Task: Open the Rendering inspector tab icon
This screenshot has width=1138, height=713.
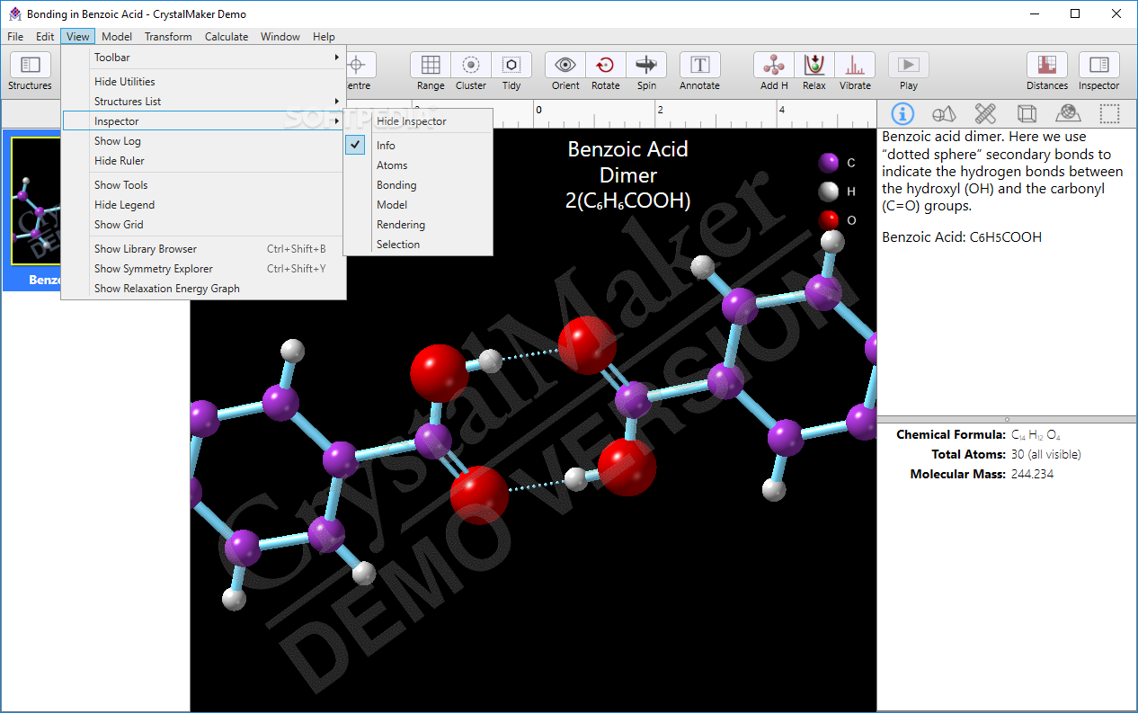Action: 1068,113
